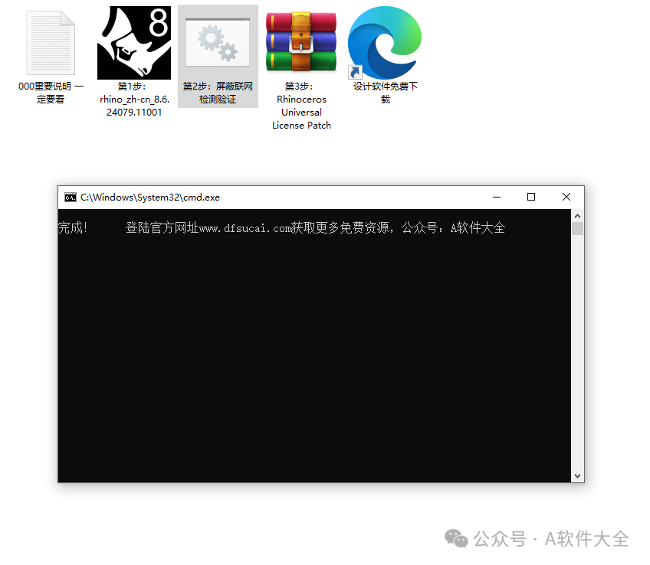Click the gears graphic on the step 2 icon

pyautogui.click(x=217, y=42)
